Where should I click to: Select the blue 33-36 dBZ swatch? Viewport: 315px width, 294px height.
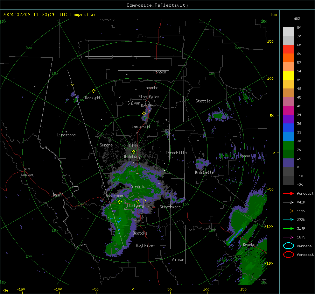288,128
